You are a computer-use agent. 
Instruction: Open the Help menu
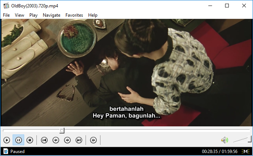(x=93, y=15)
